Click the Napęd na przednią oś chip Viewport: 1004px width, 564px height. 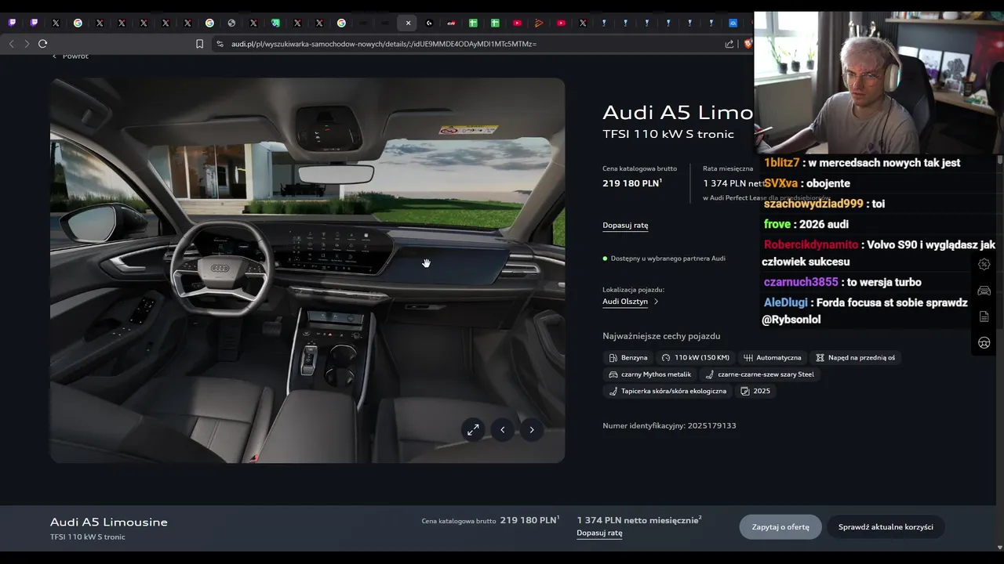click(855, 357)
